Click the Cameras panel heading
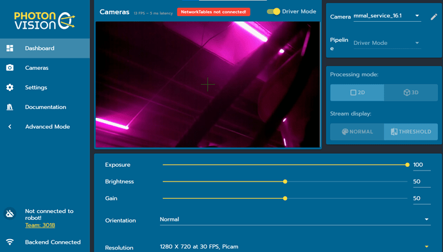Viewport: 443px width, 252px height. pos(114,12)
